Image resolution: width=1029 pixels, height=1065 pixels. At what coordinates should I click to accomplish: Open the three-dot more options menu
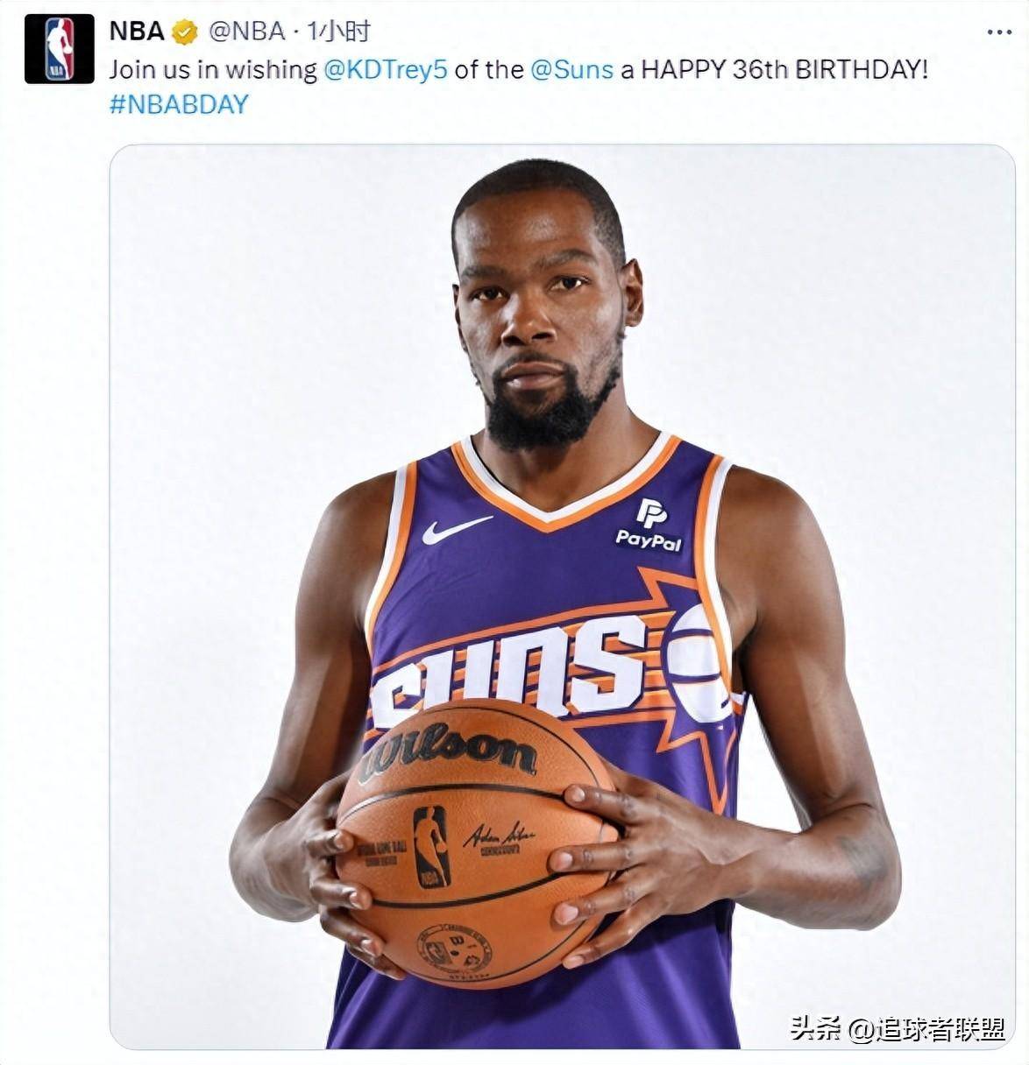pyautogui.click(x=998, y=32)
